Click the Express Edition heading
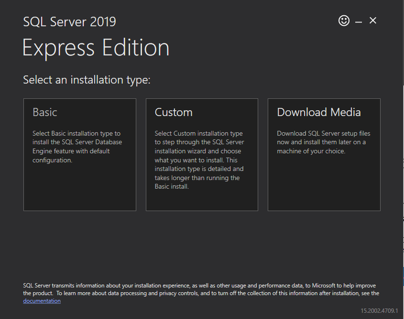The width and height of the screenshot is (404, 319). tap(96, 47)
